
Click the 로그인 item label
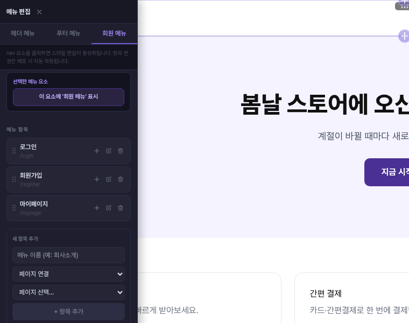pyautogui.click(x=28, y=147)
